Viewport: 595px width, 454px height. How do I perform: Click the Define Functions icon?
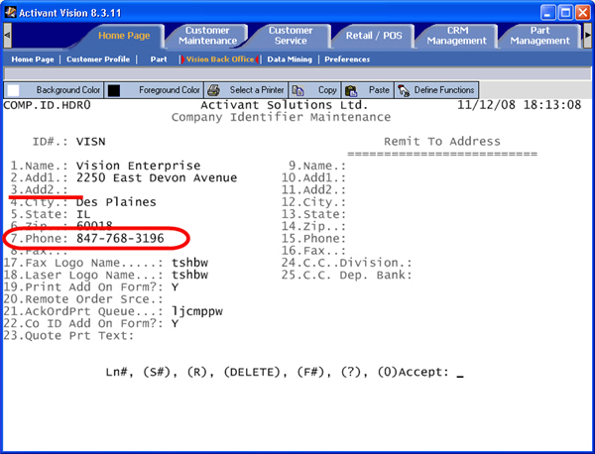pos(404,90)
